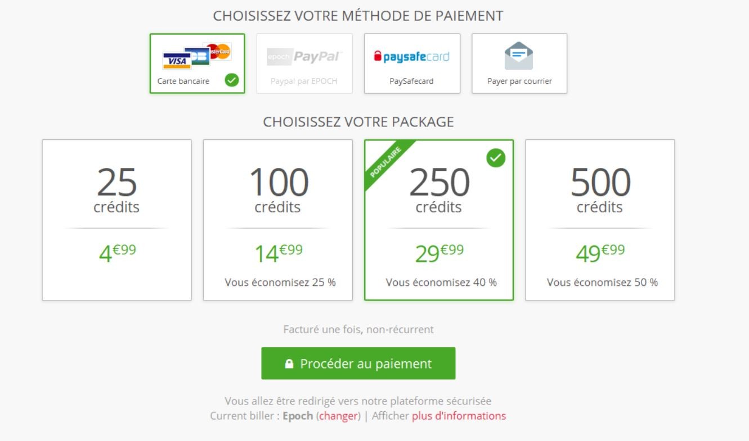The width and height of the screenshot is (749, 441).
Task: Select Paypal par EPOCH method
Action: pos(304,63)
